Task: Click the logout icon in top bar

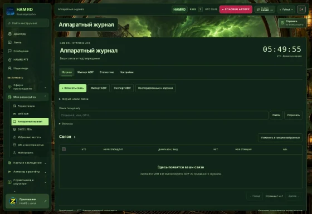Action: click(x=301, y=9)
